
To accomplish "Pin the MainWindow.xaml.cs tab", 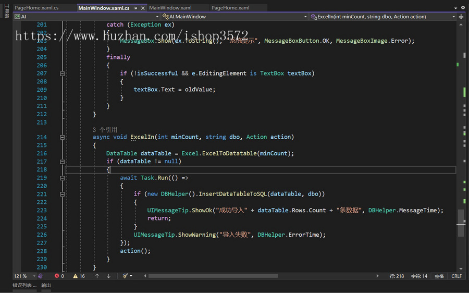I will coord(135,8).
